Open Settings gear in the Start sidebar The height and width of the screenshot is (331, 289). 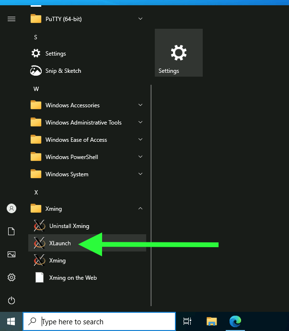[12, 277]
